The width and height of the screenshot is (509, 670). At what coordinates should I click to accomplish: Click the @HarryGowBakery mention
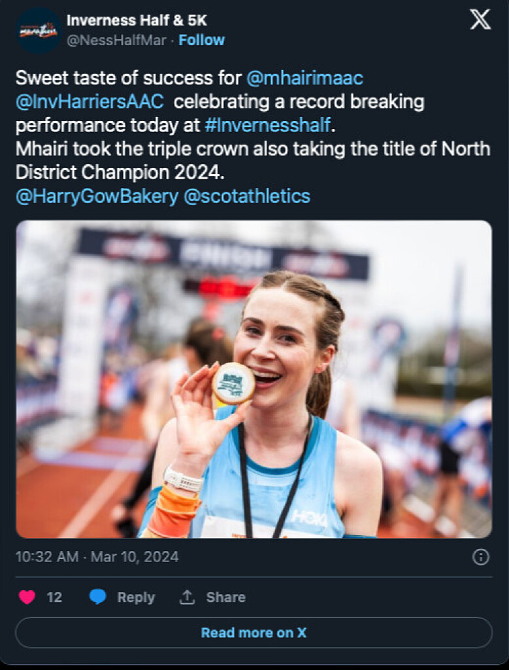tap(97, 196)
